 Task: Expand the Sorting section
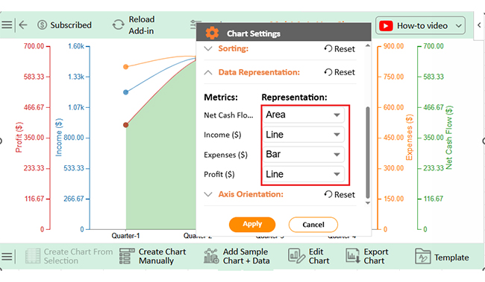pyautogui.click(x=208, y=49)
